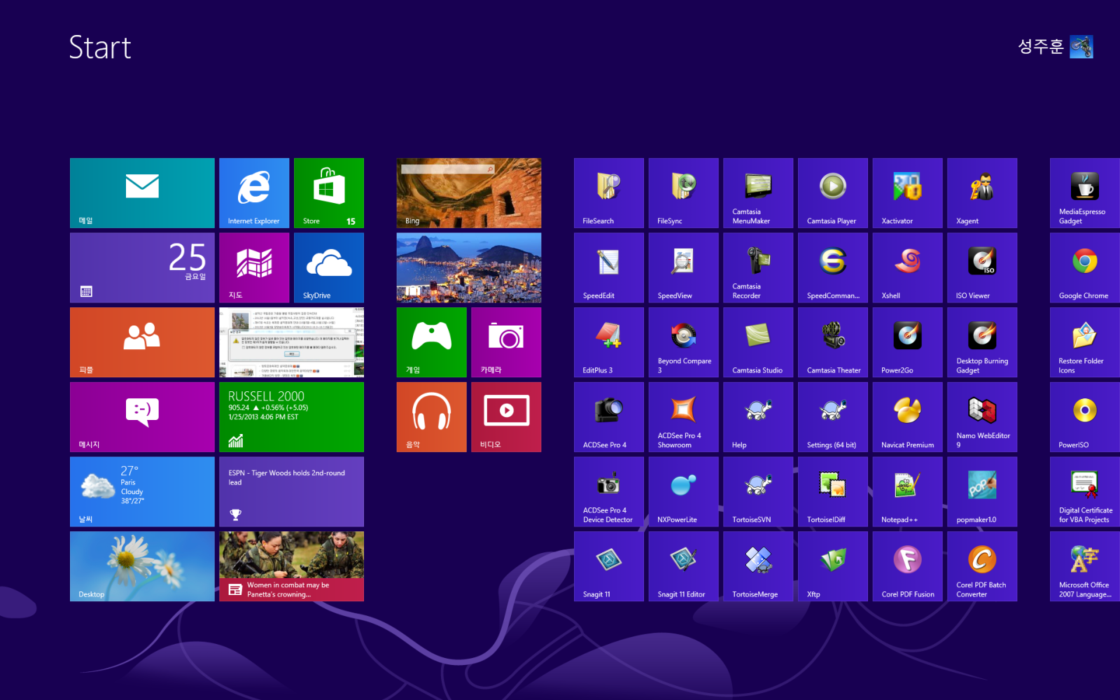Launch SpeedView
This screenshot has height=700, width=1120.
(x=684, y=268)
